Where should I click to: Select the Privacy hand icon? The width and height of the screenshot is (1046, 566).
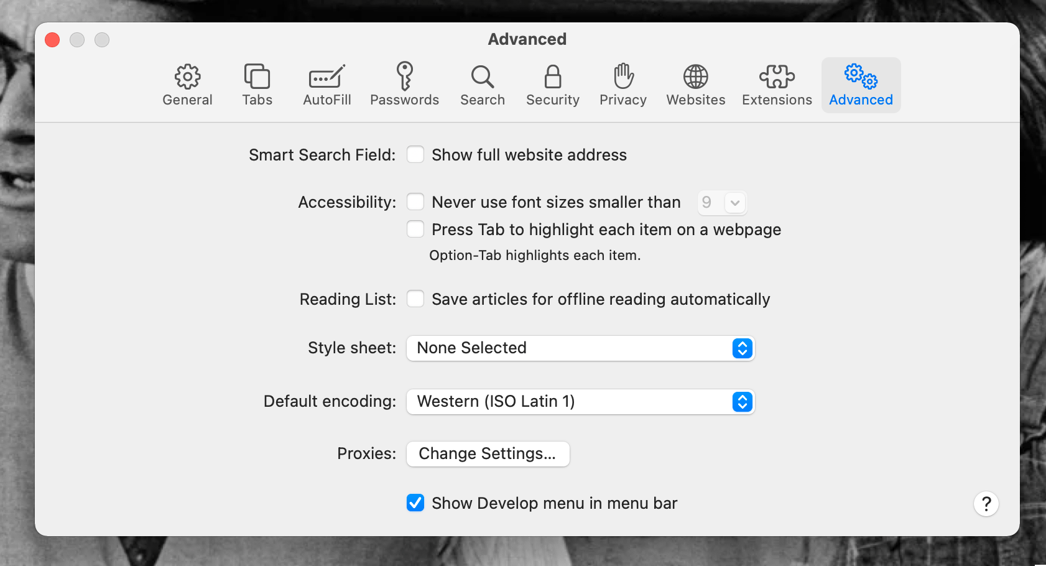click(x=623, y=77)
